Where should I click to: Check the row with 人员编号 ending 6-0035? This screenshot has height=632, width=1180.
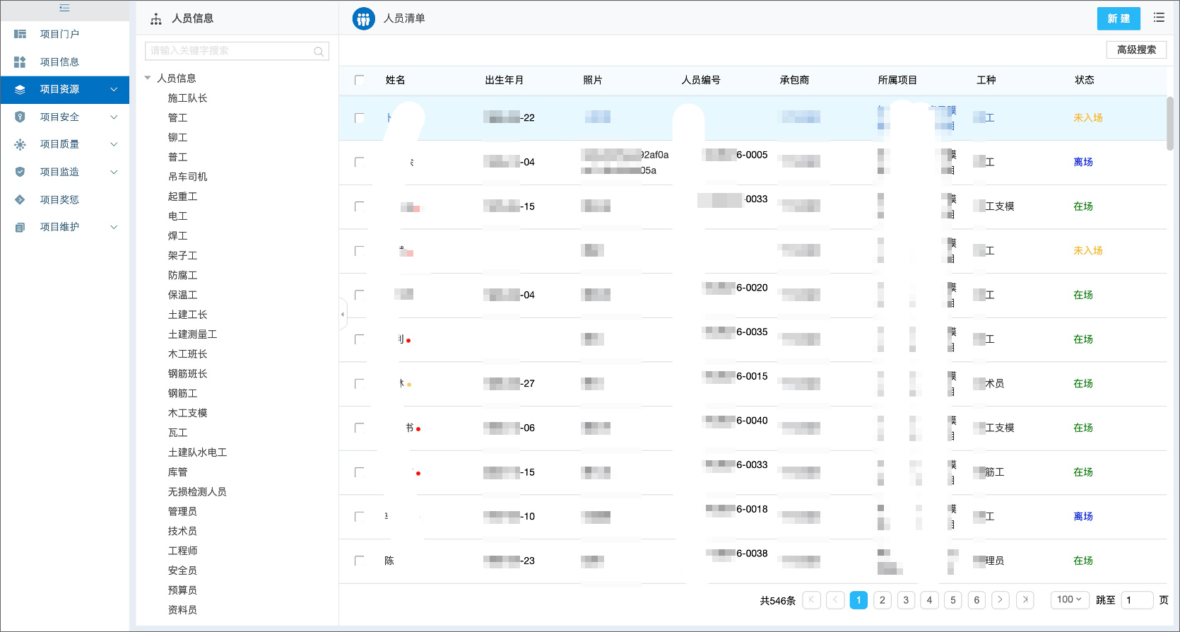point(360,339)
